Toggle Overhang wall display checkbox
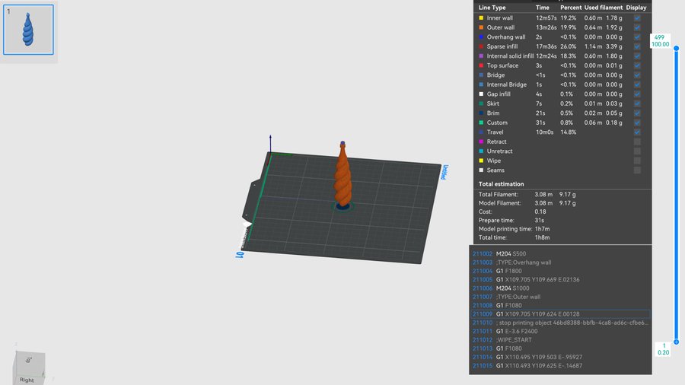 [637, 37]
